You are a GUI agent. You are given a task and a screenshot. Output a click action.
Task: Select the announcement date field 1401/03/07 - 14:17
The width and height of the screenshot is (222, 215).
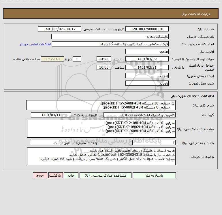point(60,29)
